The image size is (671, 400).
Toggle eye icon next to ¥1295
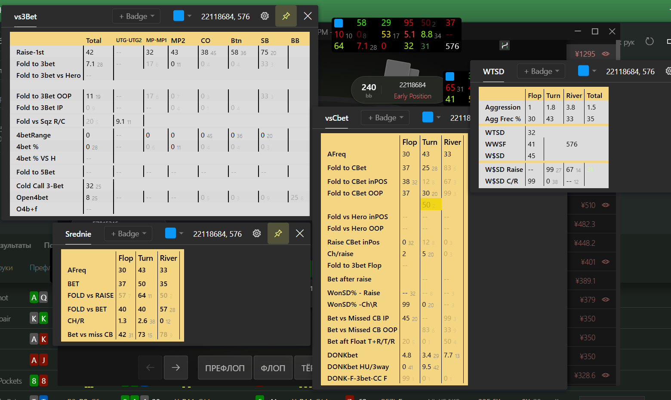coord(606,54)
